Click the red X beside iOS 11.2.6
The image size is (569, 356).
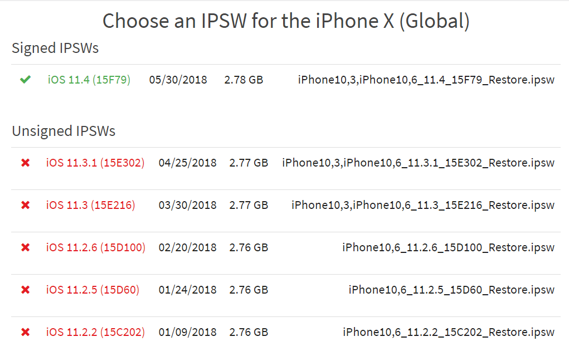25,247
